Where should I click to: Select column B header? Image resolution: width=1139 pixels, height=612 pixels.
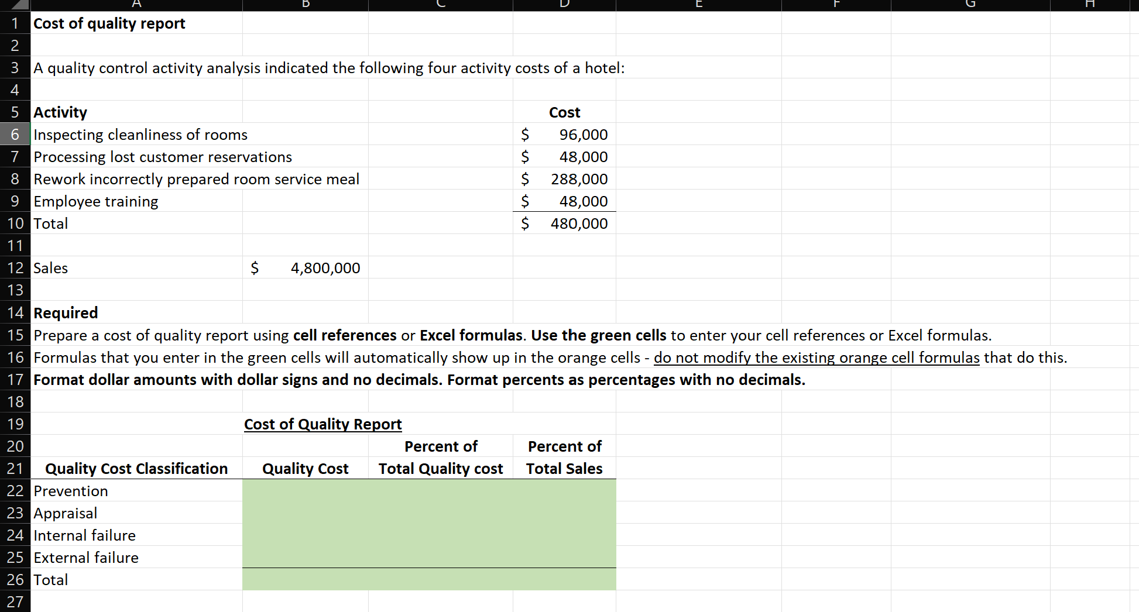[304, 5]
